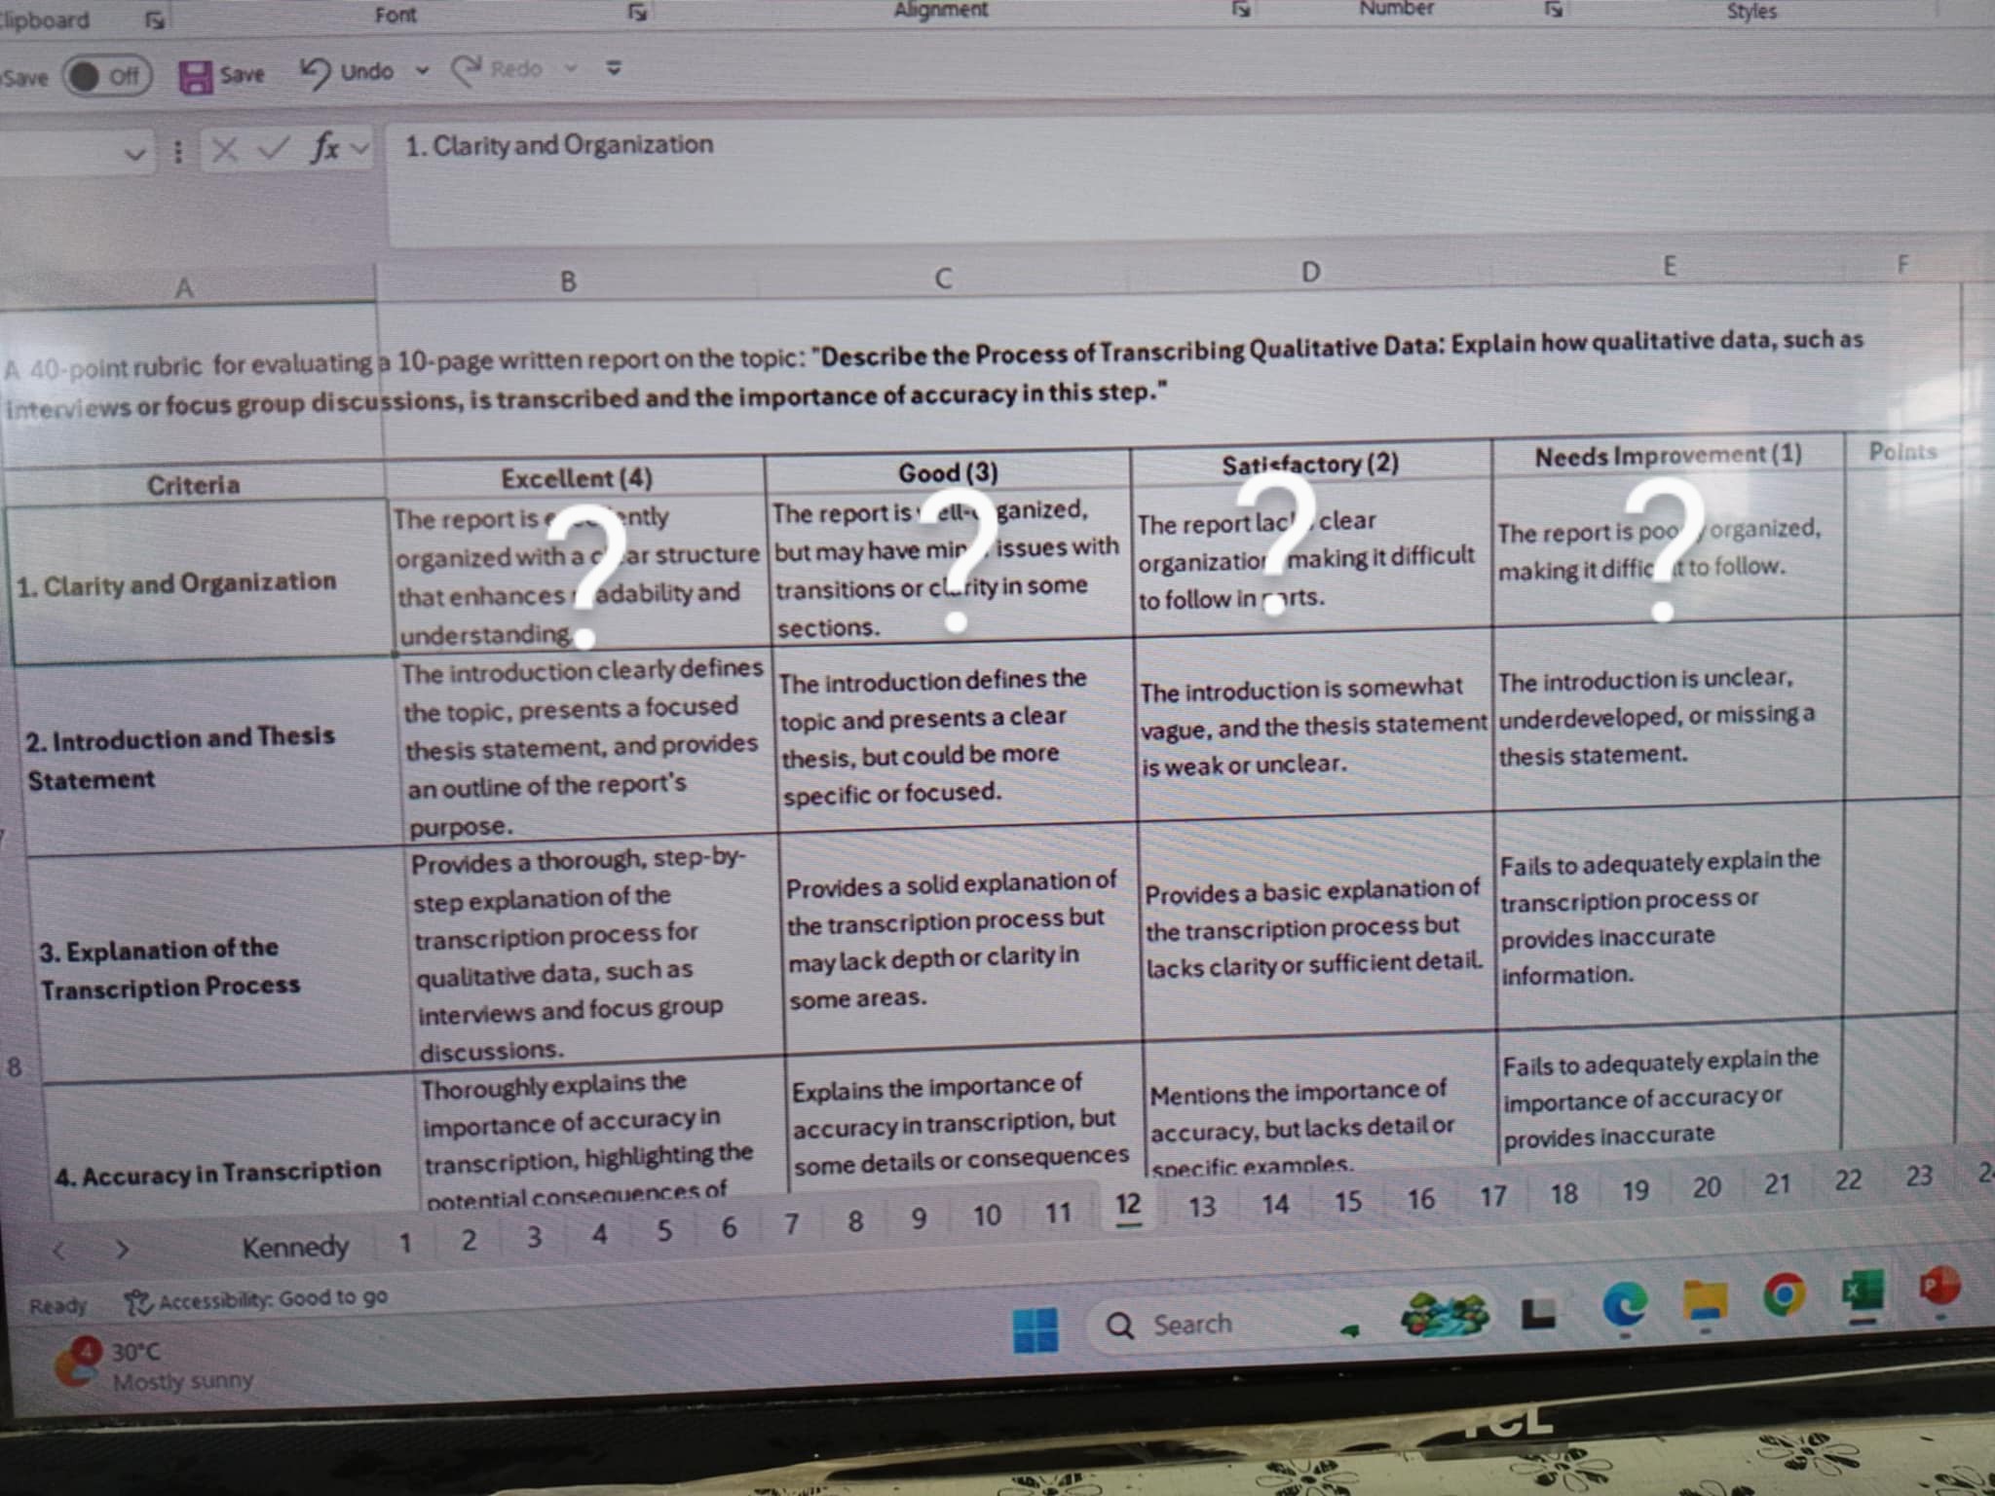Click the Enter checkmark in the formula bar
The width and height of the screenshot is (1995, 1496).
274,146
